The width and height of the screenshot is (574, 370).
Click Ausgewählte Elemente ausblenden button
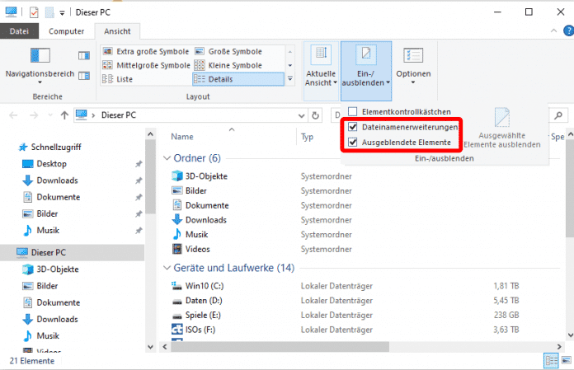click(502, 129)
